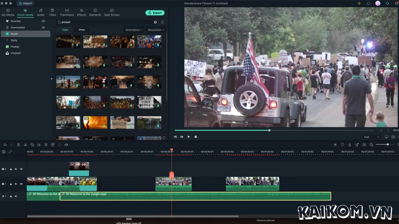Open the Orientation dropdown filter

point(134,30)
